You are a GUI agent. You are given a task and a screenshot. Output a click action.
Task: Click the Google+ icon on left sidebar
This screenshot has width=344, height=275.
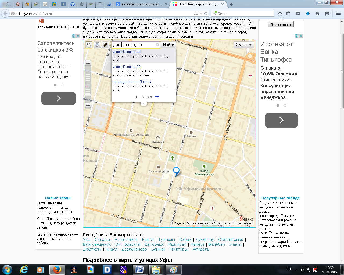(41, 21)
